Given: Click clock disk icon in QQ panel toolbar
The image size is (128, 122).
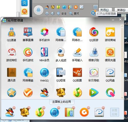Looking at the screenshot, I should click(82, 7).
